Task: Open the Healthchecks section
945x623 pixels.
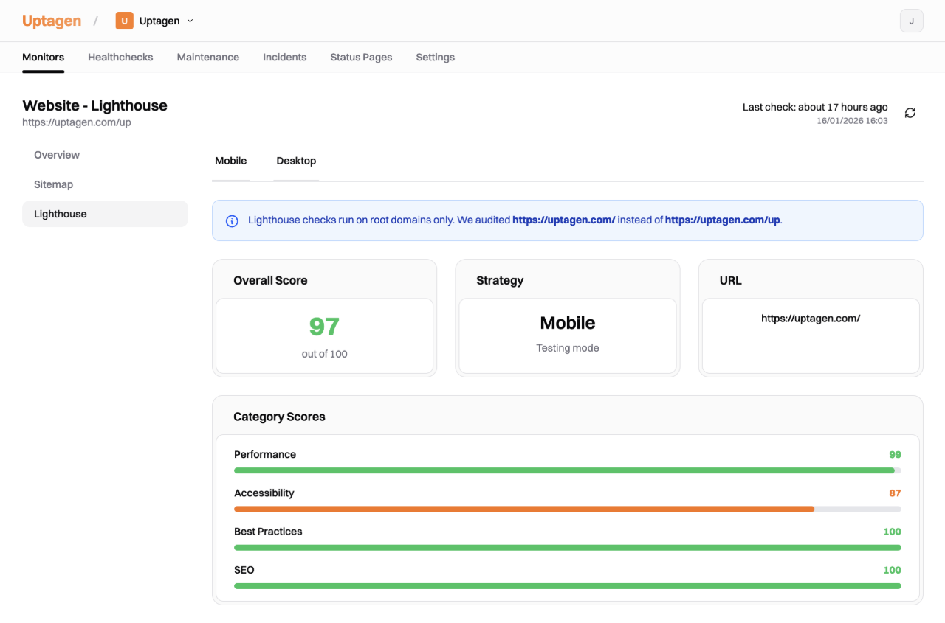Action: pyautogui.click(x=120, y=57)
